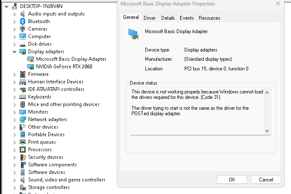This screenshot has width=291, height=194.
Task: Click the '(Standard display types)' manufacturer value
Action: (208, 59)
